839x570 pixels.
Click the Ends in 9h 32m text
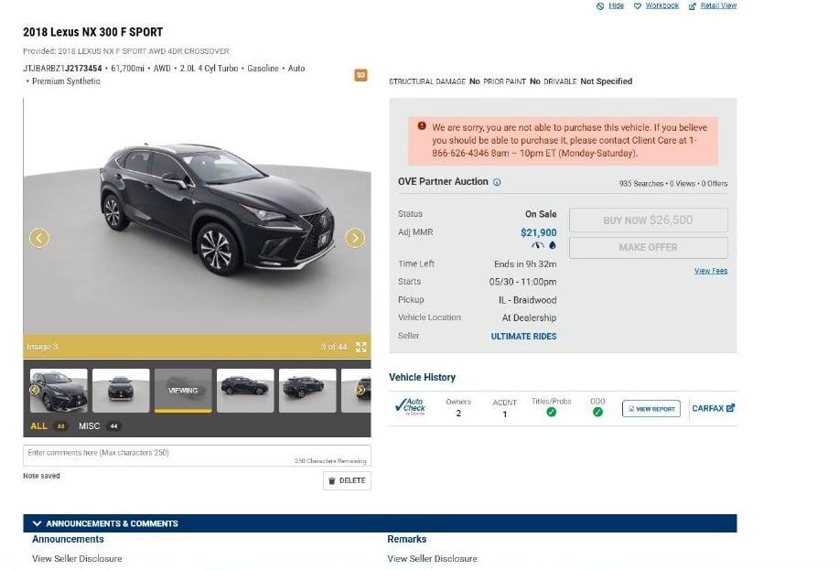525,263
